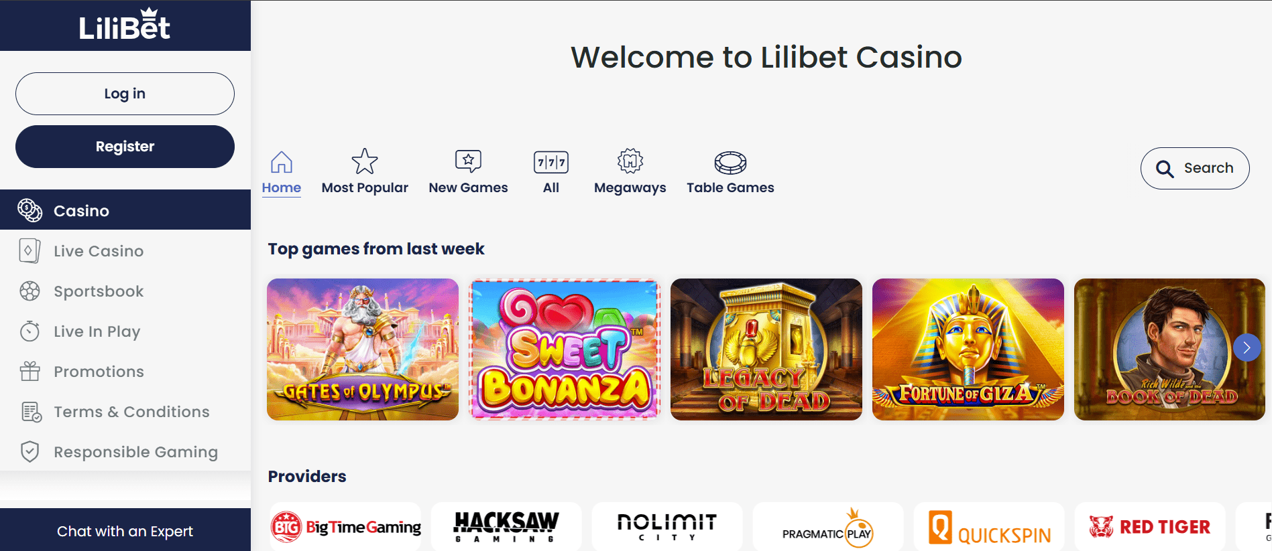
Task: Select the Hacksaw Gaming provider logo
Action: pyautogui.click(x=506, y=527)
